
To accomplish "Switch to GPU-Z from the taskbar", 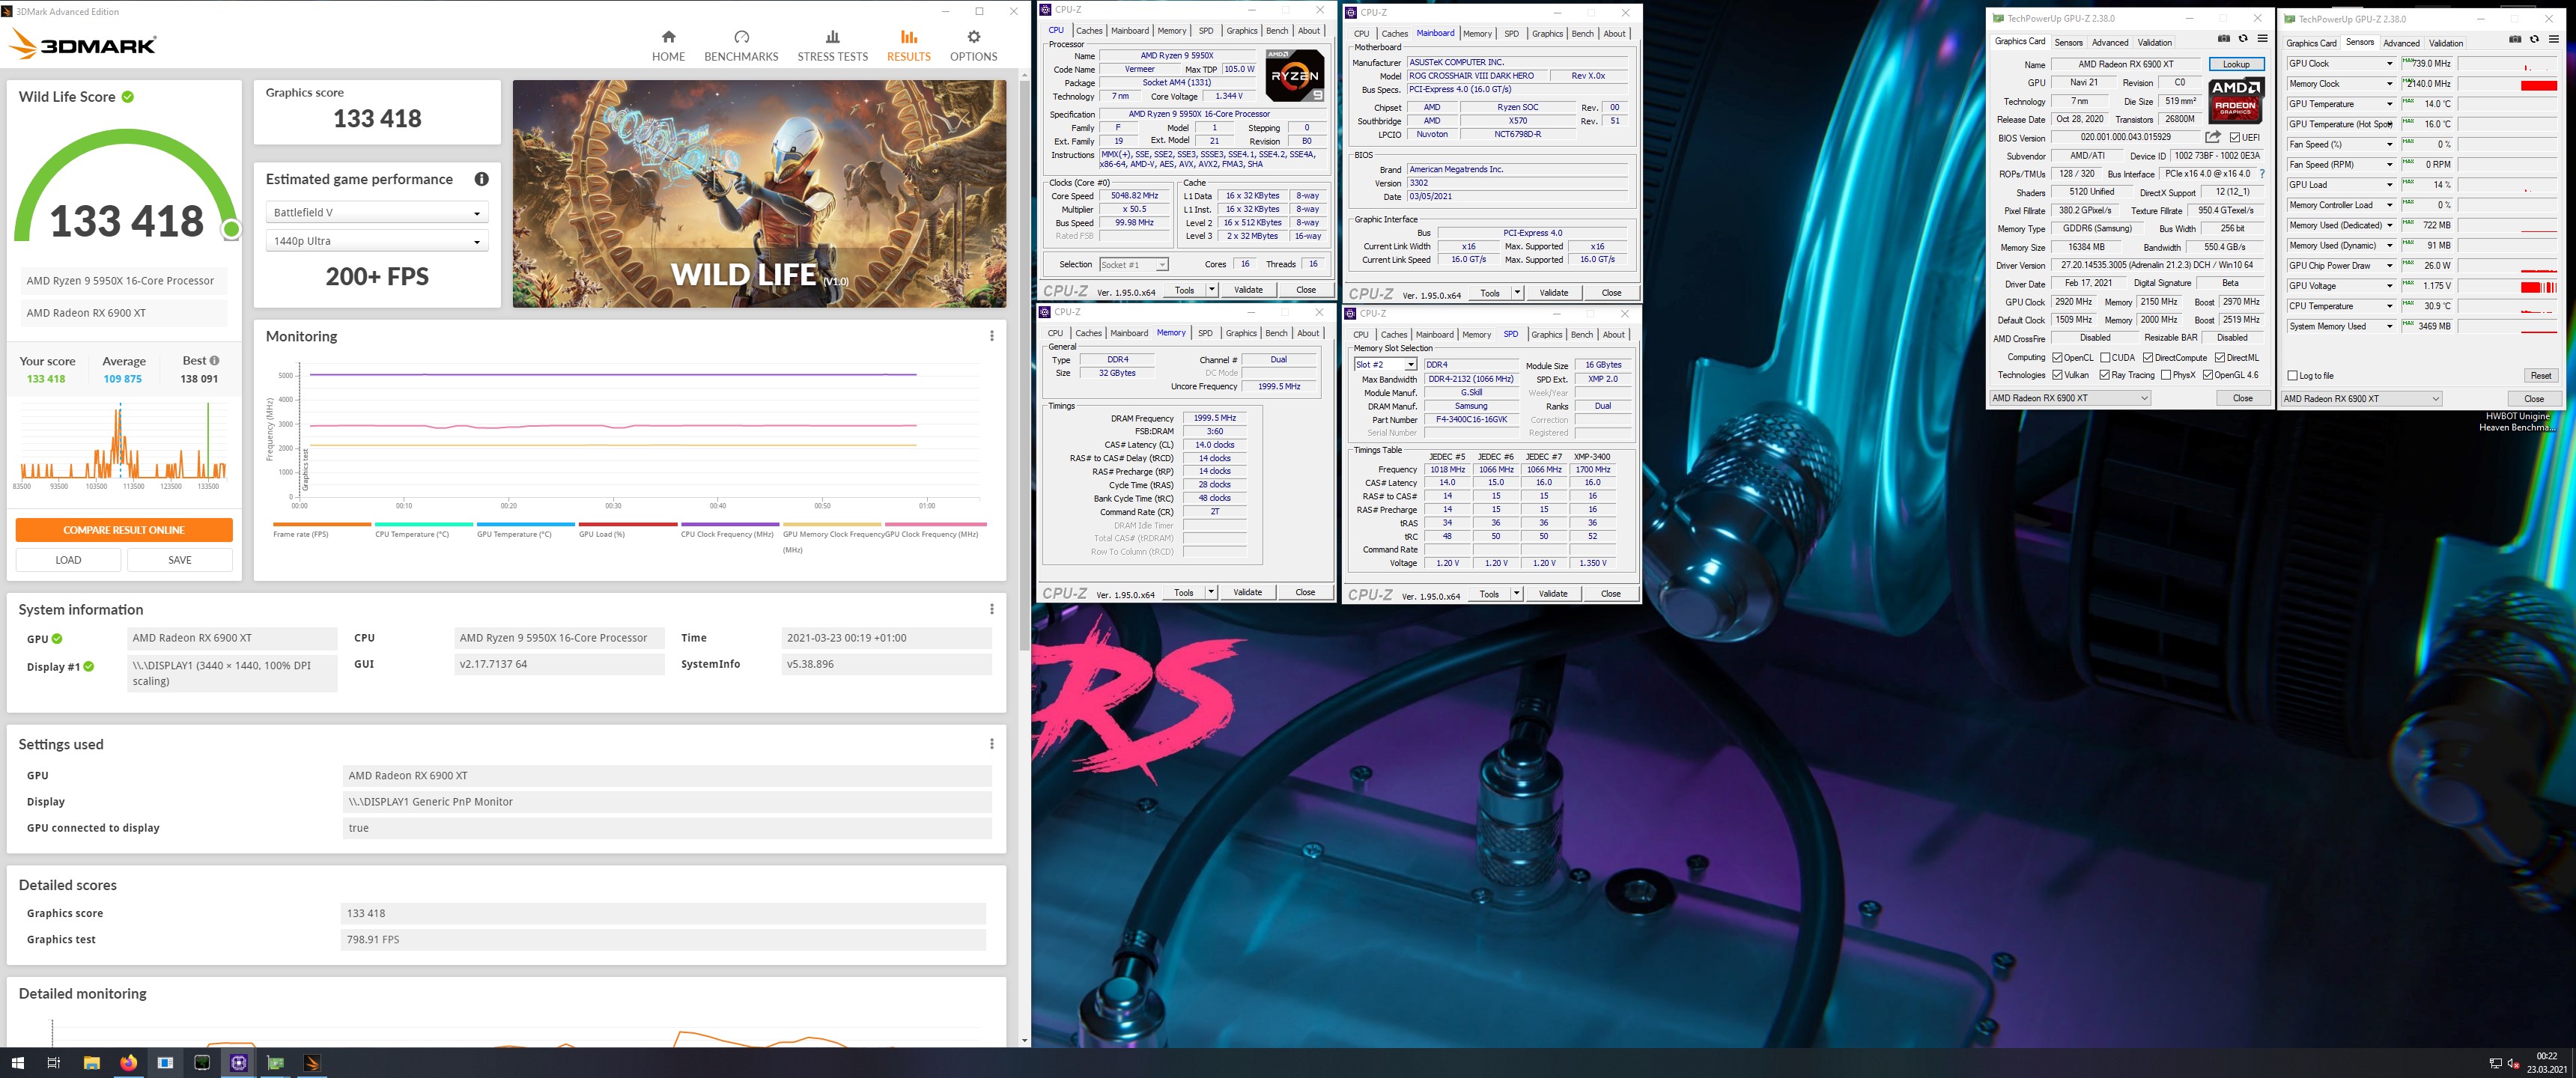I will (276, 1063).
